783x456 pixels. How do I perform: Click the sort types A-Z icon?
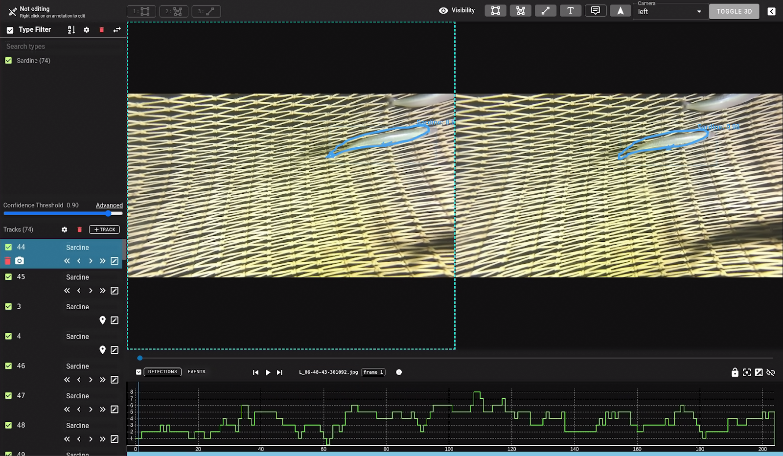(71, 30)
